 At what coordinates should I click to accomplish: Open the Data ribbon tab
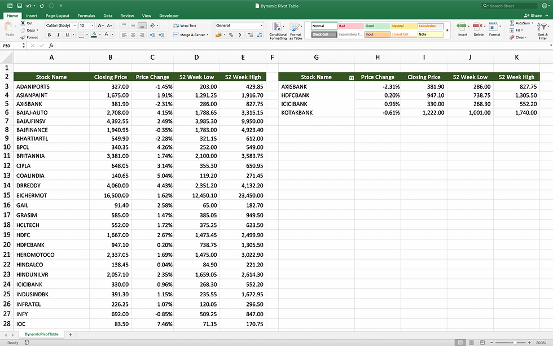coord(108,16)
